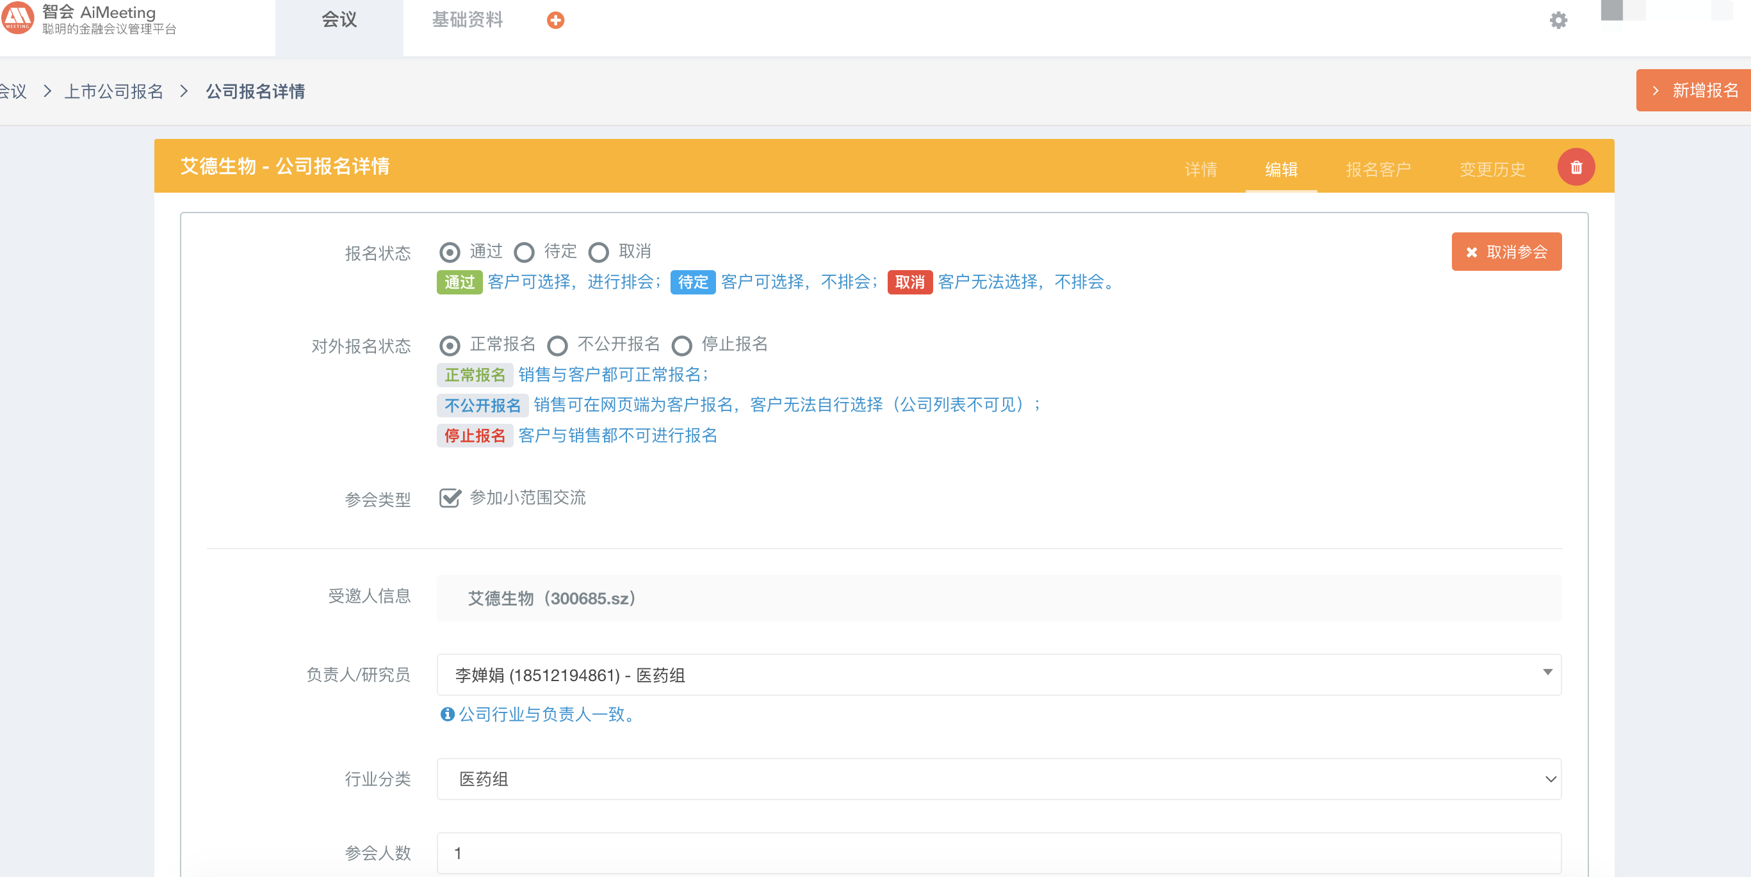Click the 取消参会 button

(1506, 252)
